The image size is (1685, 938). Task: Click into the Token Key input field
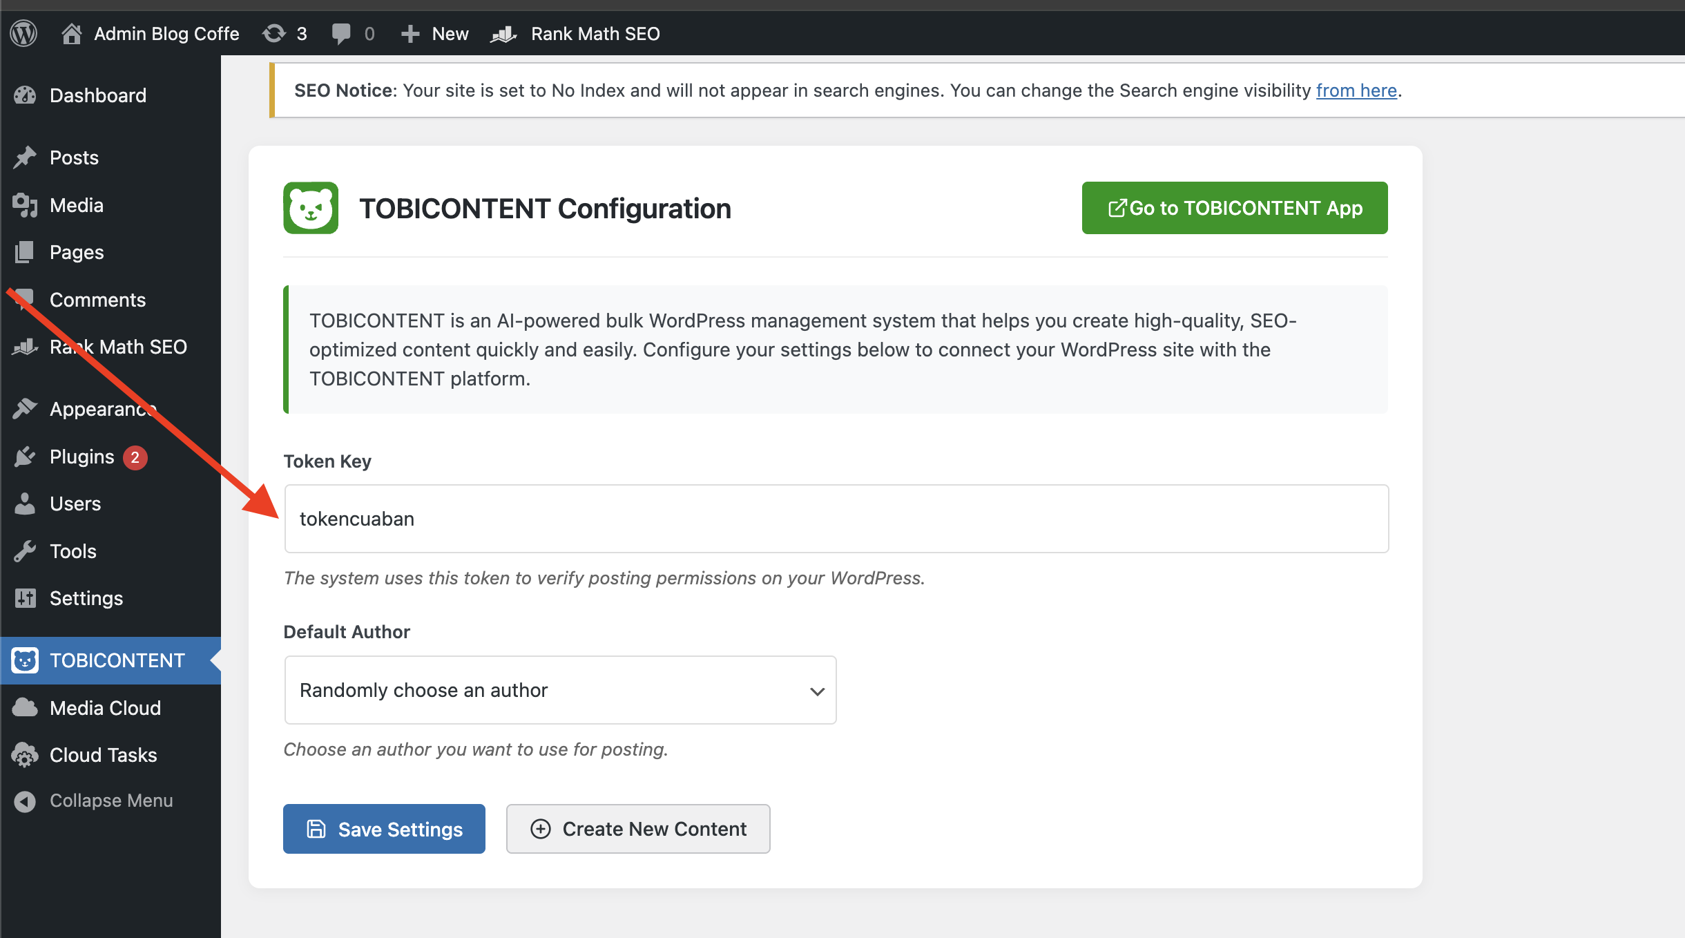(836, 519)
